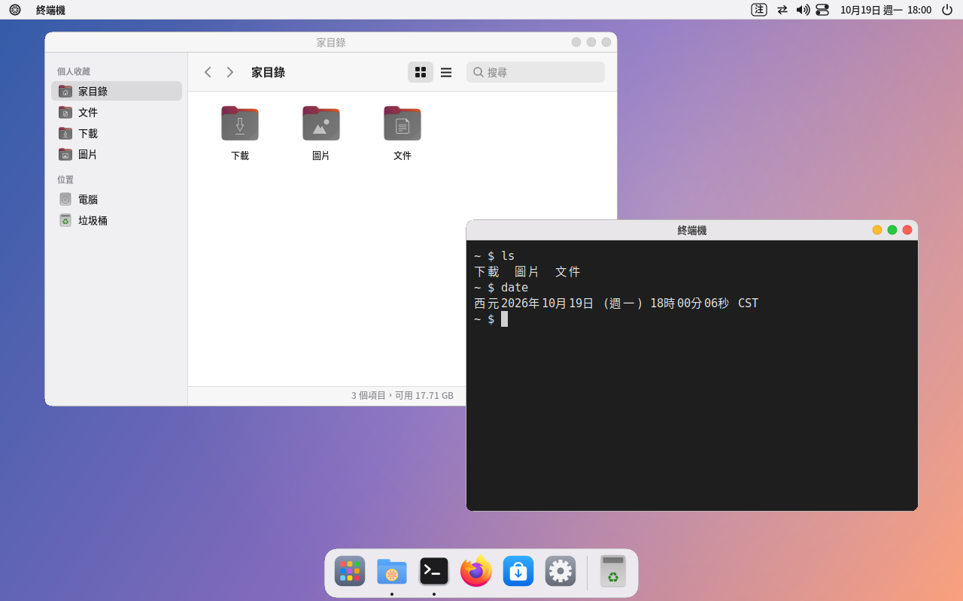Maximize the terminal with the green button
The image size is (963, 601).
tap(892, 230)
